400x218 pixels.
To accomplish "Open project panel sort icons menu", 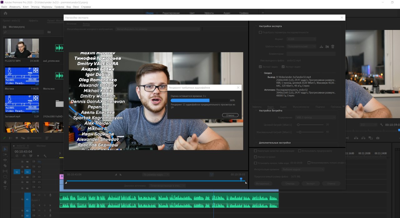I will tap(47, 138).
